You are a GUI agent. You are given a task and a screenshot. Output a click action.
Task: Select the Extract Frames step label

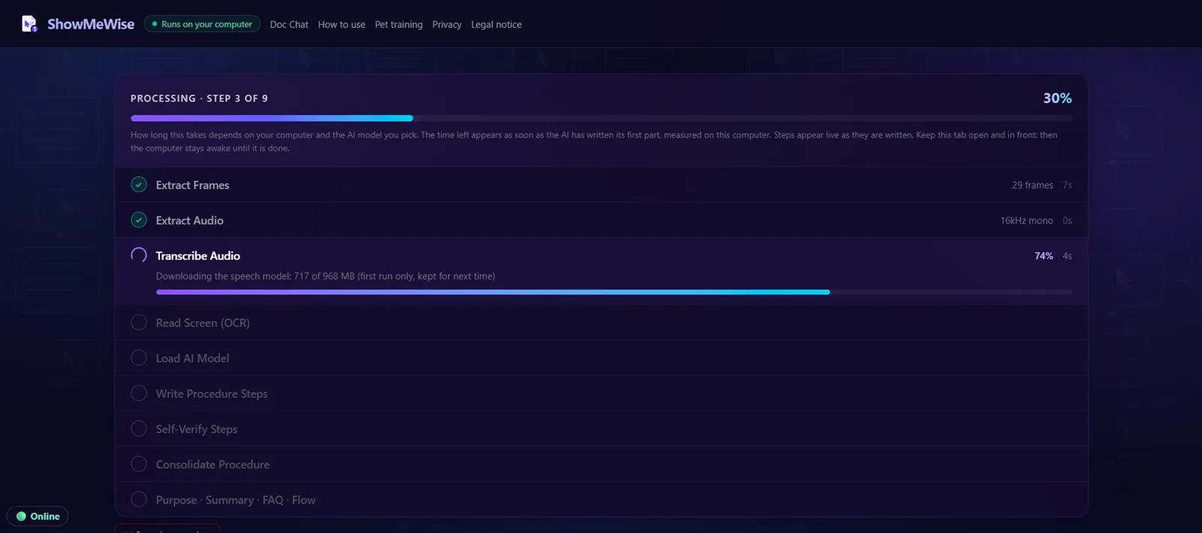coord(192,185)
